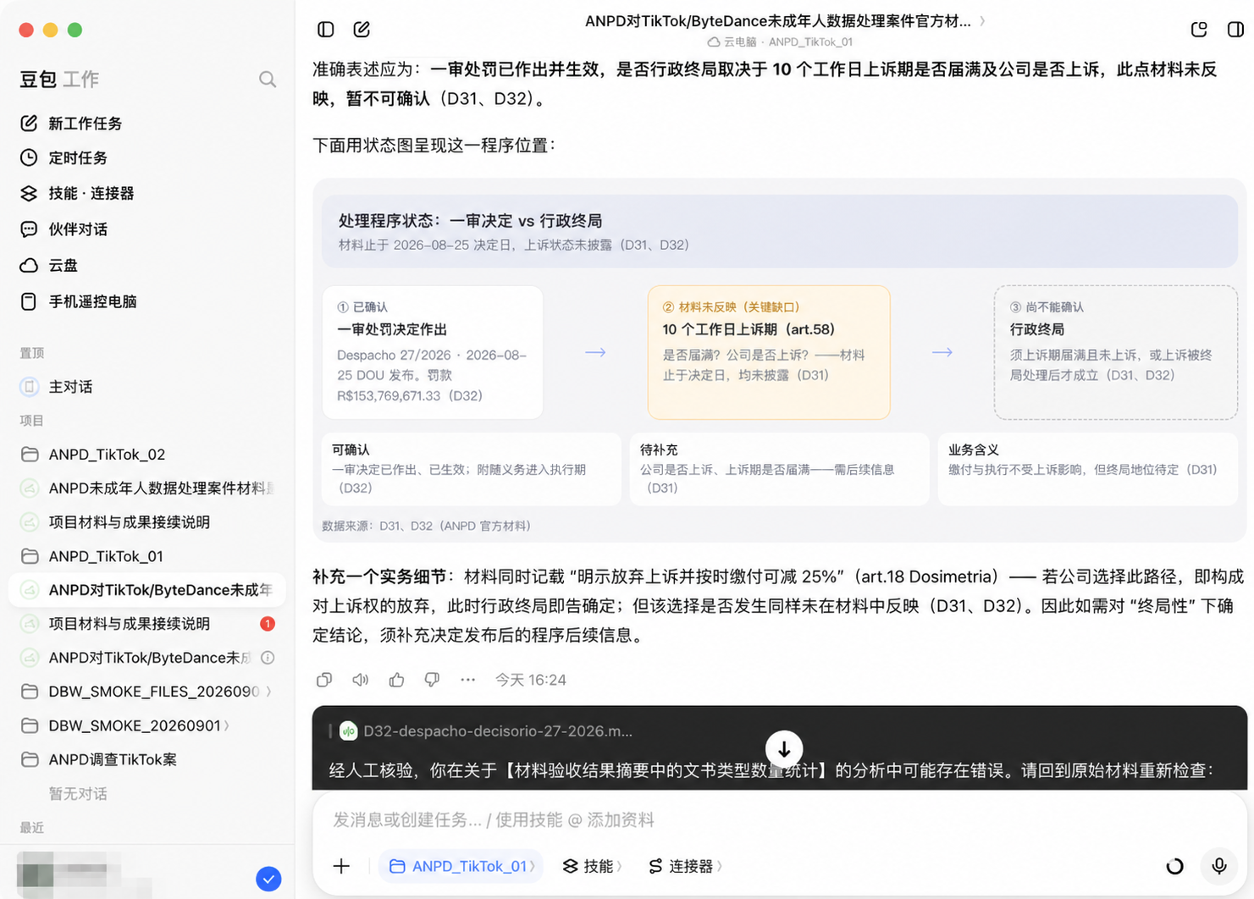
Task: Open ANPD_TikTok_01 project selector in input bar
Action: pyautogui.click(x=461, y=866)
